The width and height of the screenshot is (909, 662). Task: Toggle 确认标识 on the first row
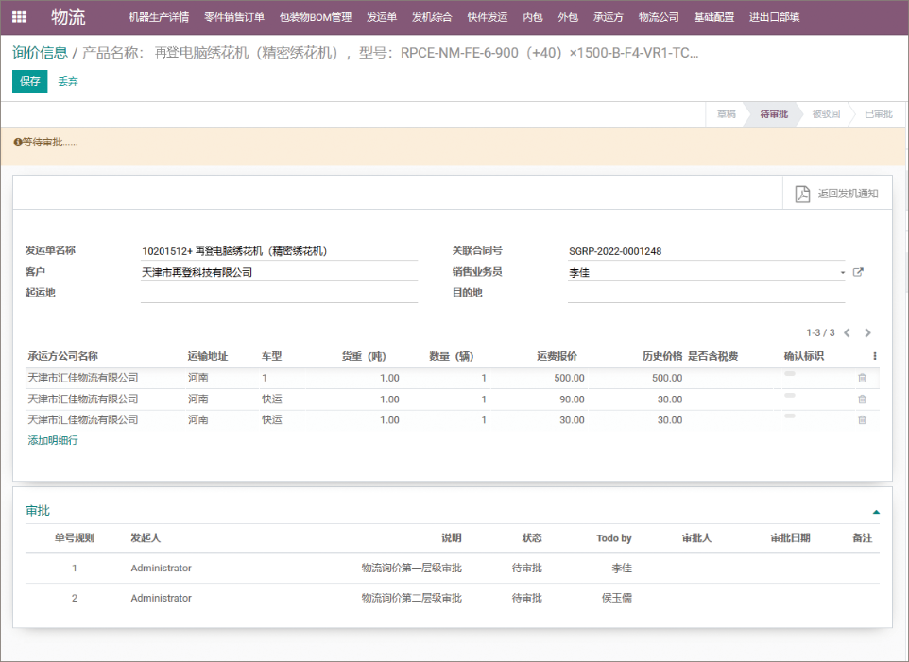[x=790, y=375]
